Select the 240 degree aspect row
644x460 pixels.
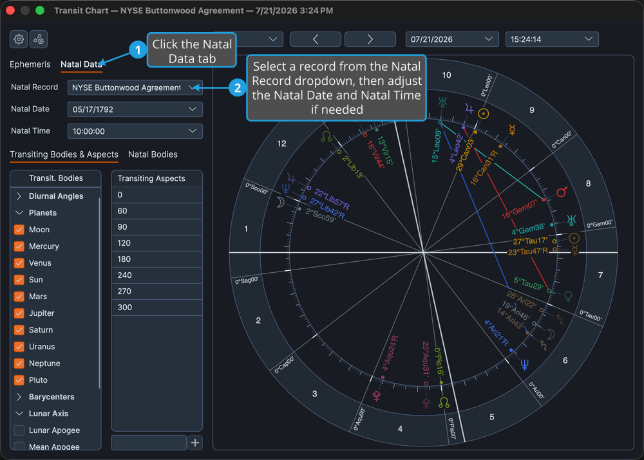click(157, 275)
